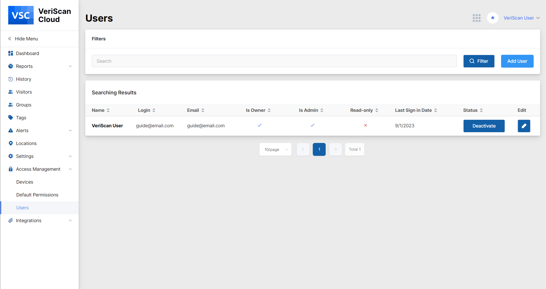Click the Filter button
Viewport: 546px width, 289px height.
[479, 61]
